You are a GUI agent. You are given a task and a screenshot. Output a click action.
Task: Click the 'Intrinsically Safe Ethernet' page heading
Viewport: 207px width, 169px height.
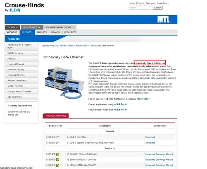tap(63, 57)
